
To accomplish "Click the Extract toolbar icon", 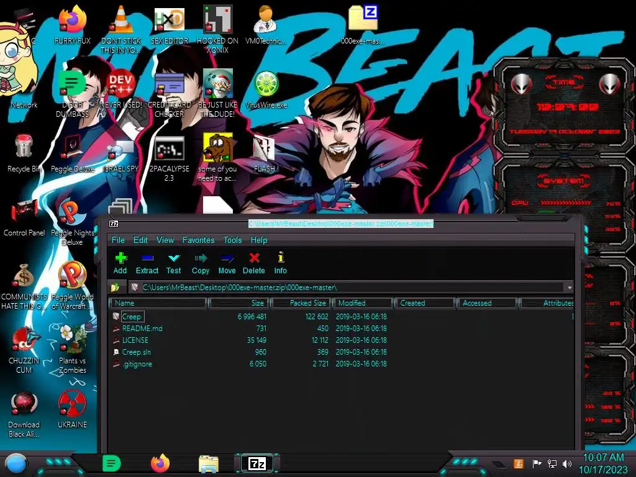I will click(147, 263).
